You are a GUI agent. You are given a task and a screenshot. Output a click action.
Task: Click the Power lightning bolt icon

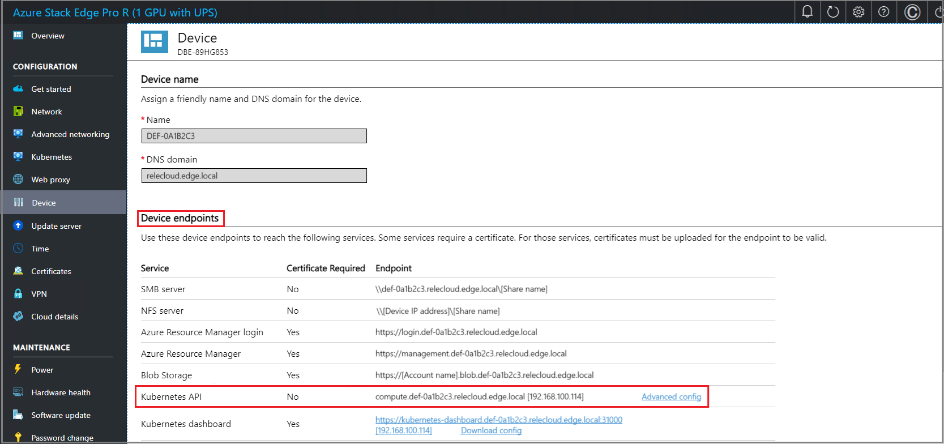[18, 369]
